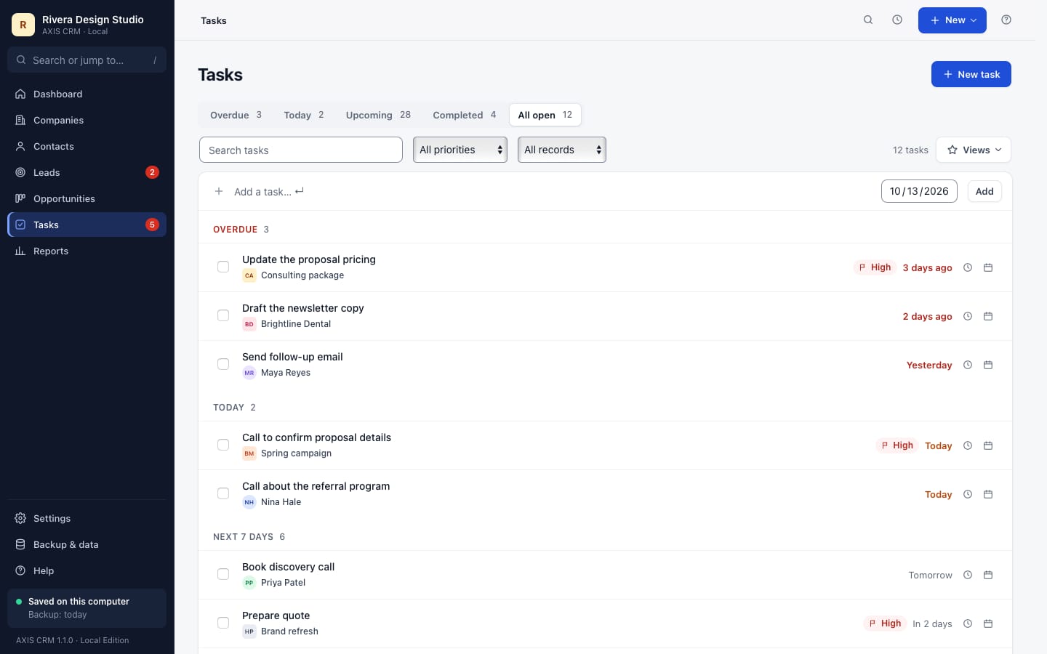Focus the Add a task input
Viewport: 1047px width, 654px height.
(553, 192)
